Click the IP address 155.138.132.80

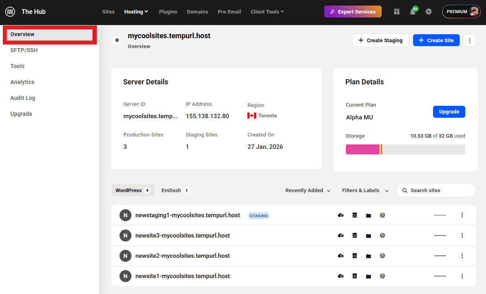[207, 116]
